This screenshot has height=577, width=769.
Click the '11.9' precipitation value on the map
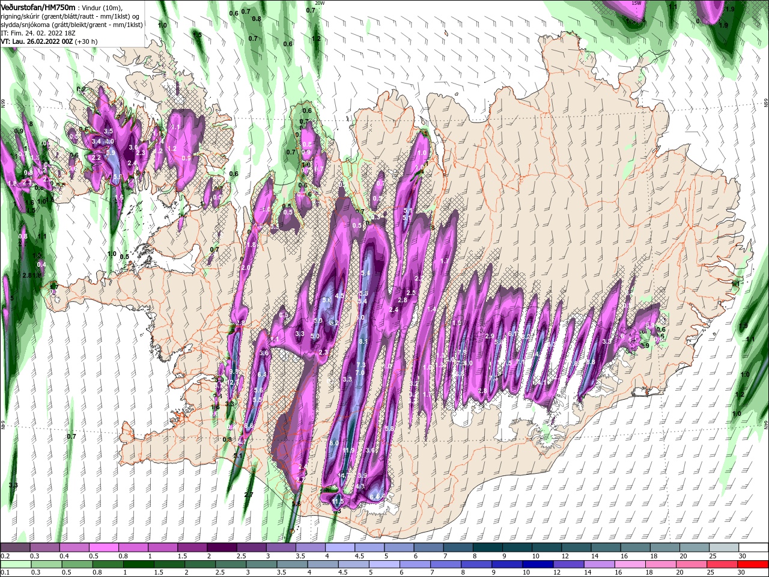(349, 450)
